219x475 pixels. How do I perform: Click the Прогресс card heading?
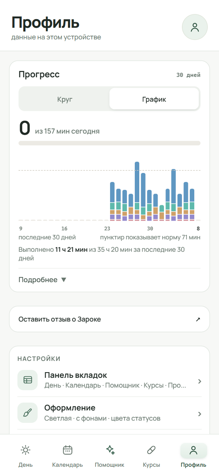click(x=39, y=74)
